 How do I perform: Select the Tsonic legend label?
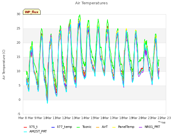[x=87, y=127]
